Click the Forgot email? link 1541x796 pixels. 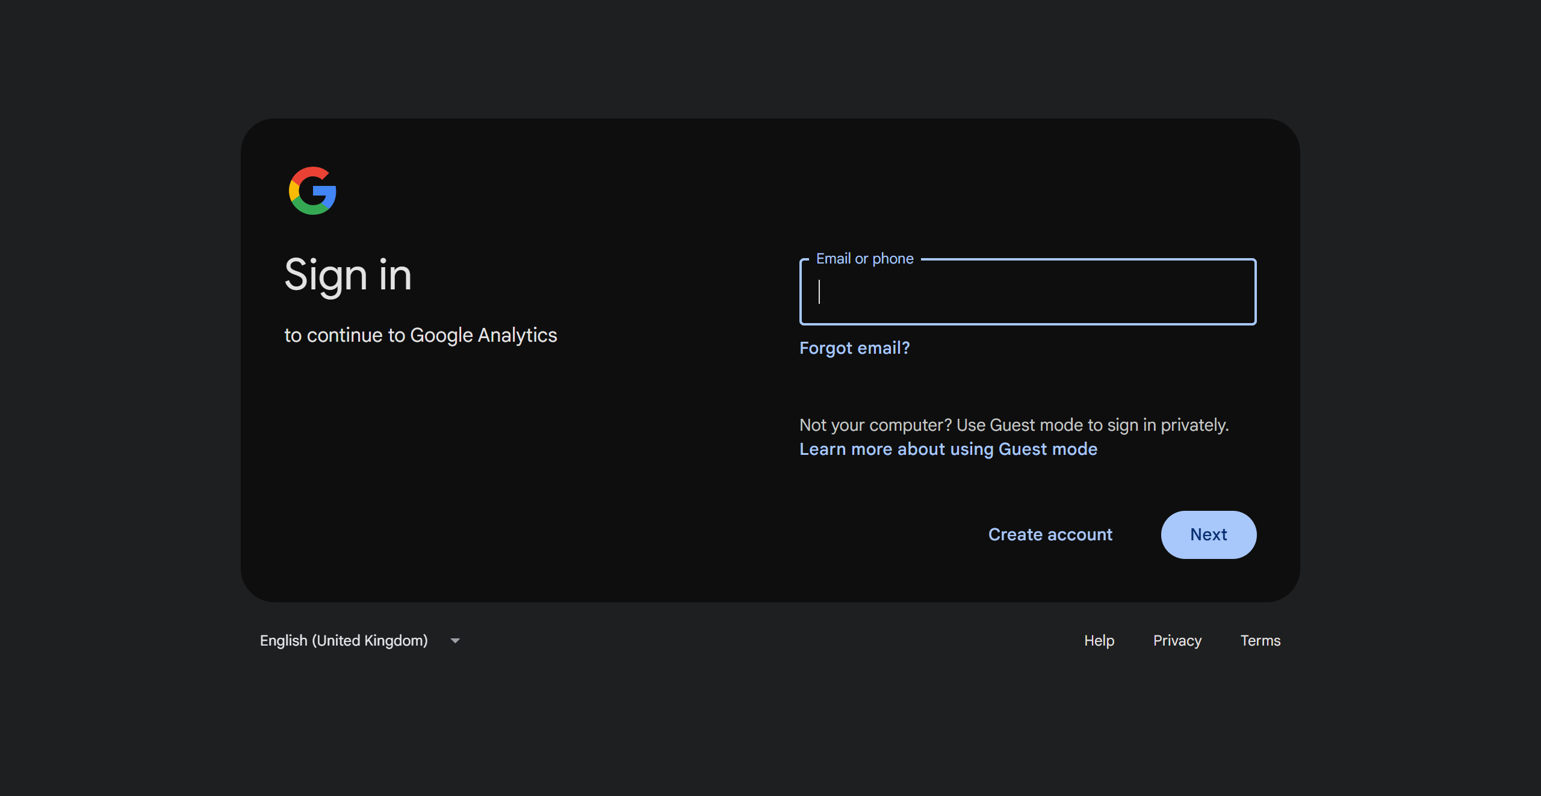pos(854,348)
